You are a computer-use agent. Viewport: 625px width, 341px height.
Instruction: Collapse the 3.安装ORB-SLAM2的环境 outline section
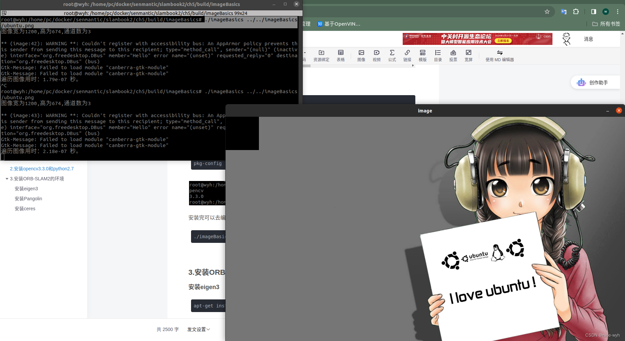7,179
